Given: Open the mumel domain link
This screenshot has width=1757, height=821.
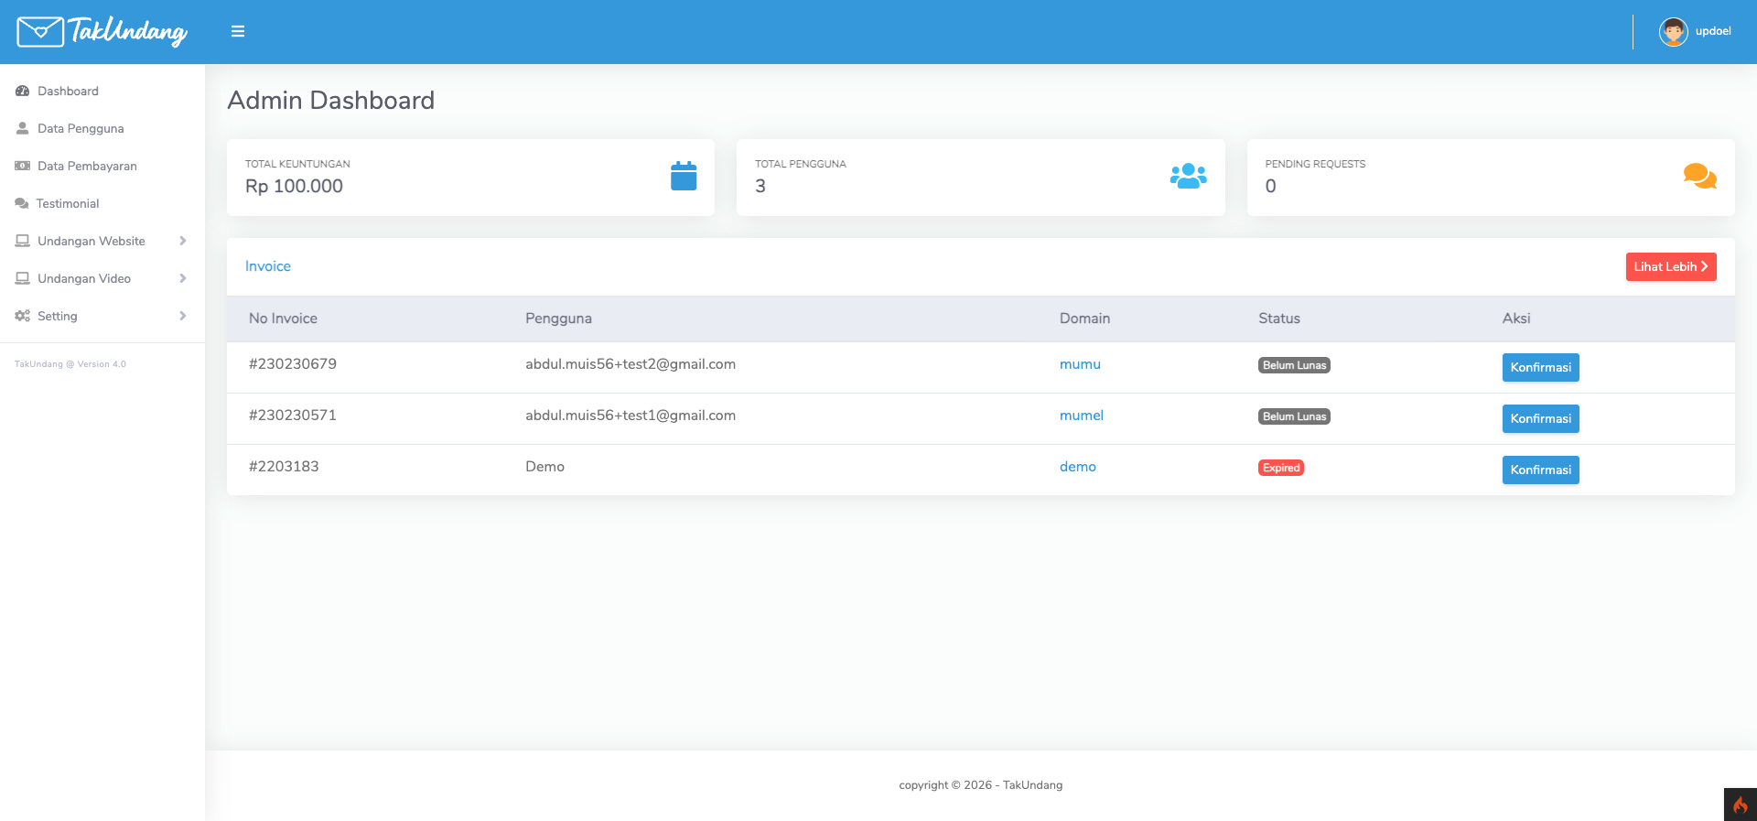Looking at the screenshot, I should point(1081,416).
